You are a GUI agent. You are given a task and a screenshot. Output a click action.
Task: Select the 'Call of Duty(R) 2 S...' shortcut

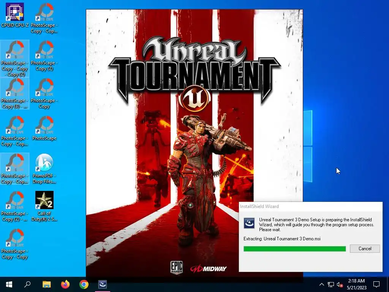coord(44,206)
